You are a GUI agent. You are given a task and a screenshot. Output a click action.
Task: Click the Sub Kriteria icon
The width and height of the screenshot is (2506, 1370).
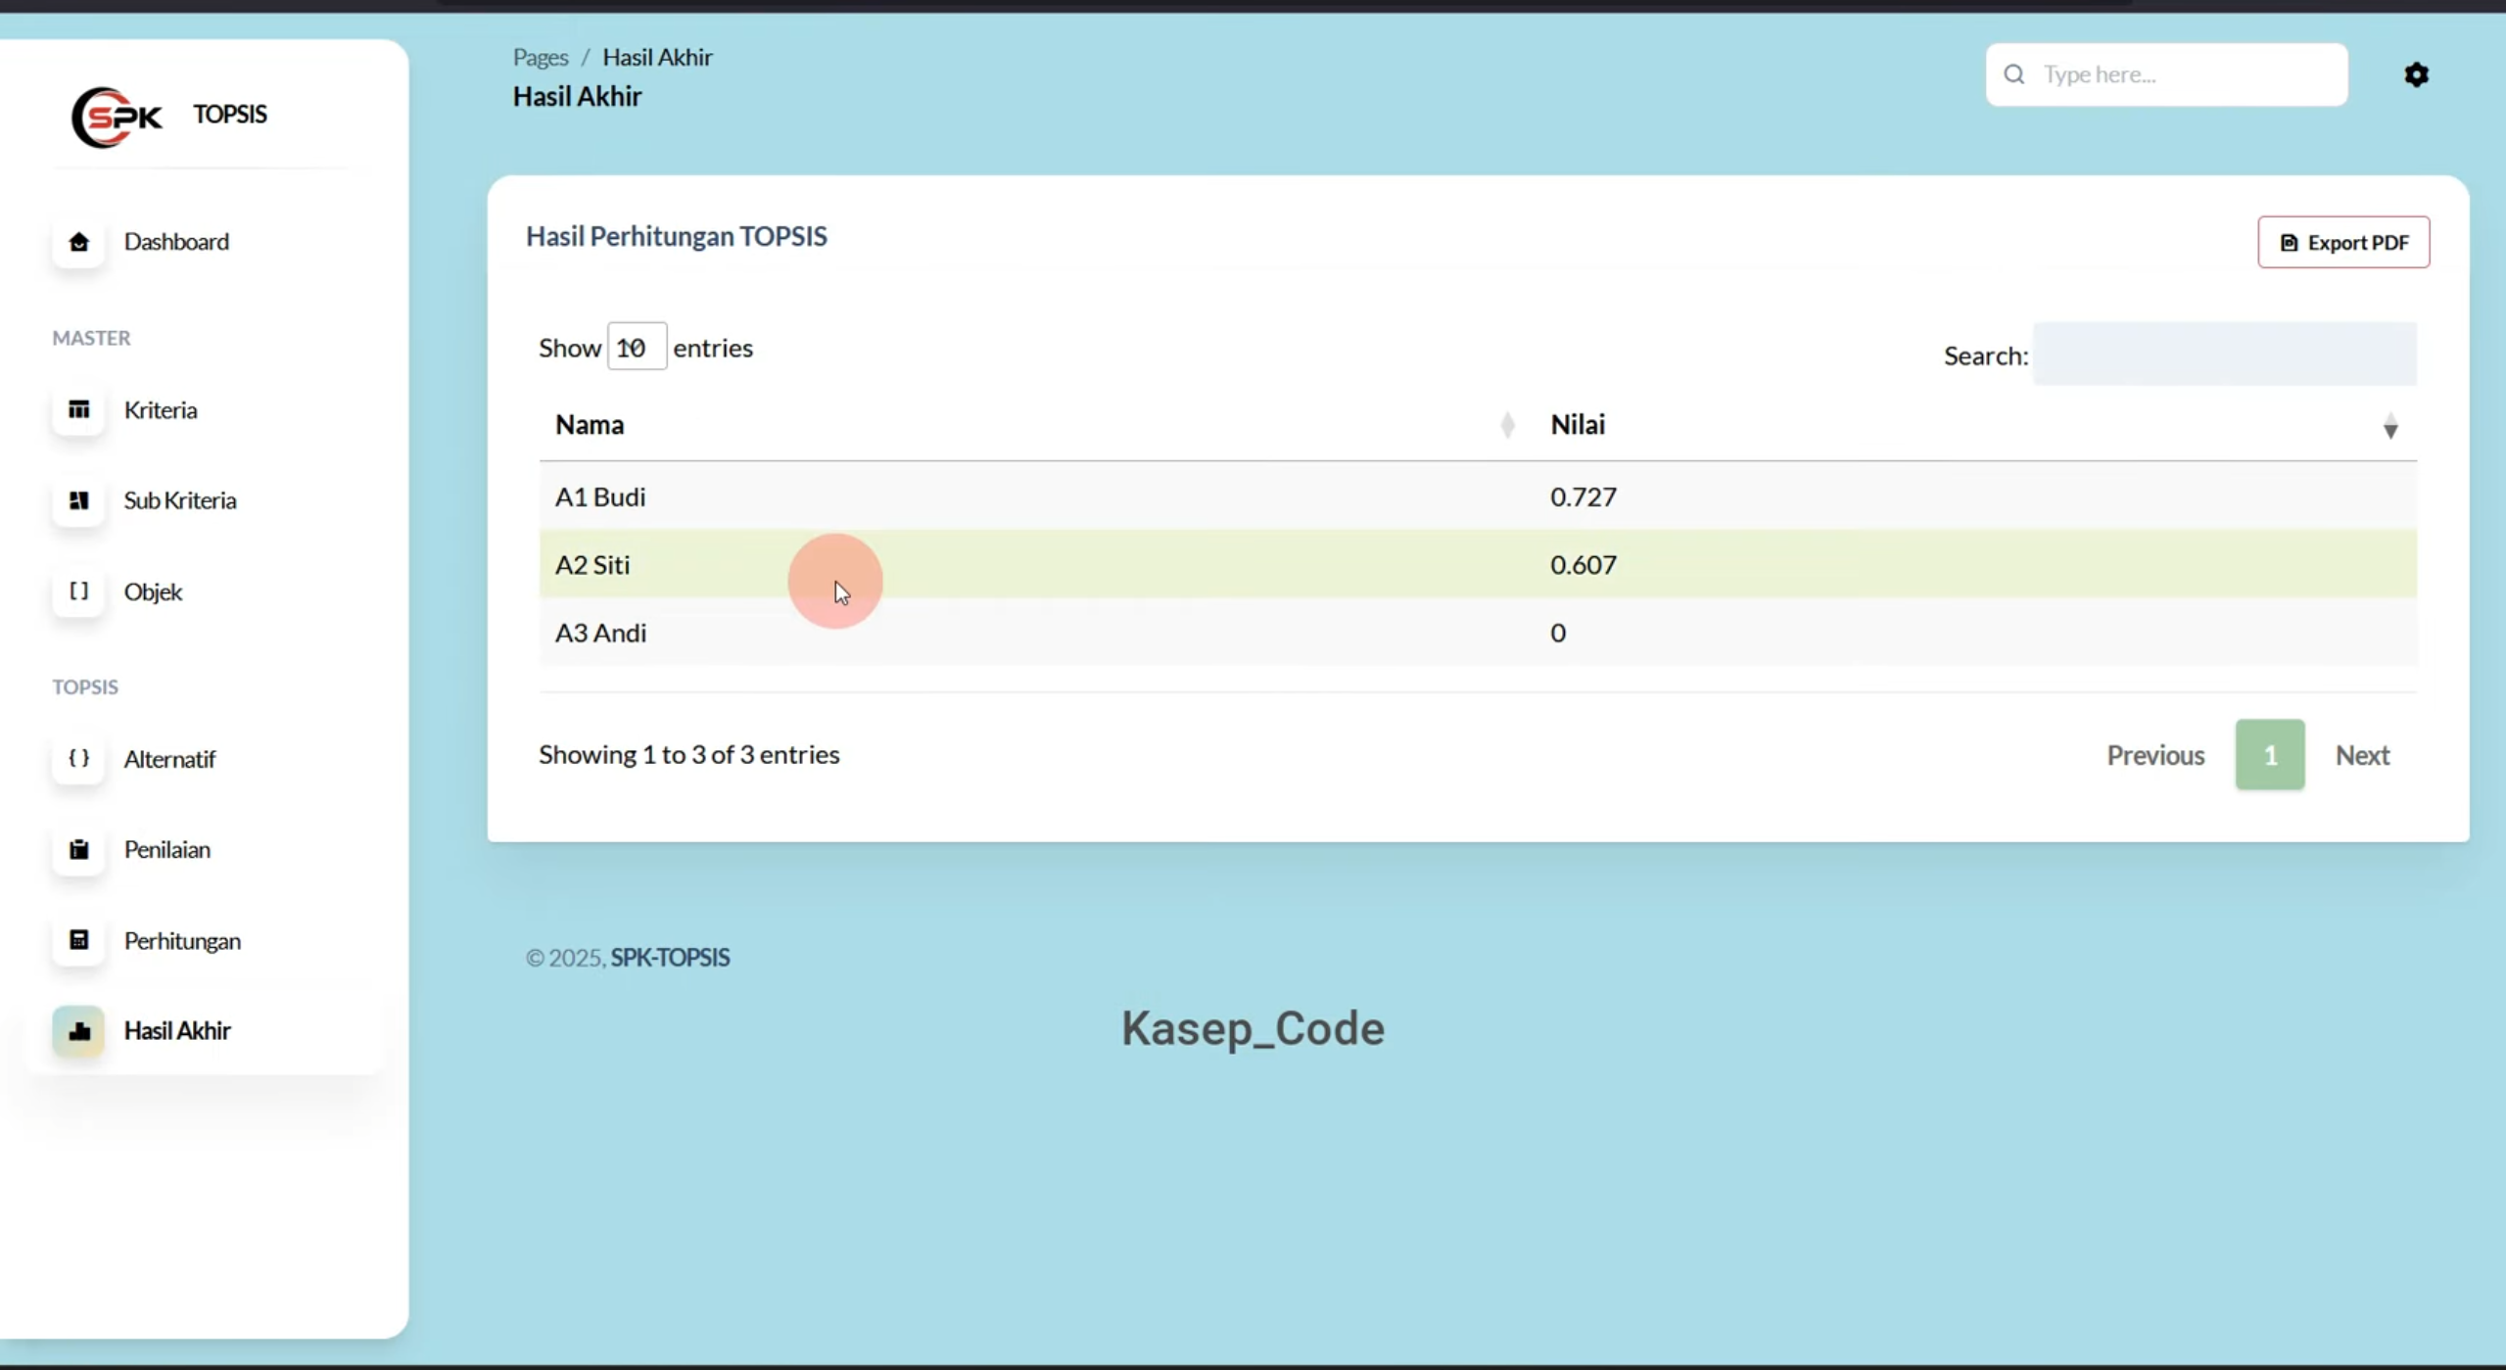pyautogui.click(x=78, y=500)
